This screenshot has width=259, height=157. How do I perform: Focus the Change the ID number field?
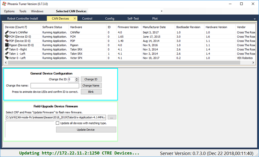72,79
